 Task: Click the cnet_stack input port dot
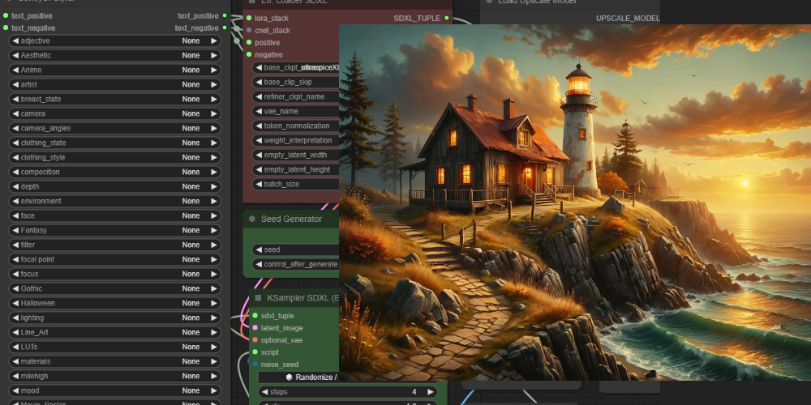tap(249, 31)
